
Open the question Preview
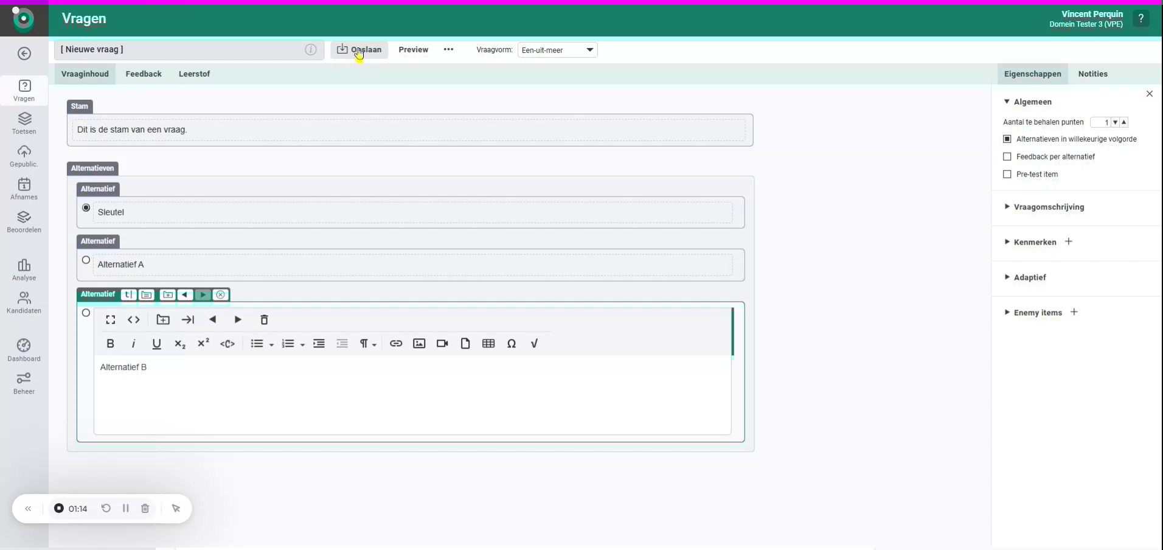pos(414,50)
